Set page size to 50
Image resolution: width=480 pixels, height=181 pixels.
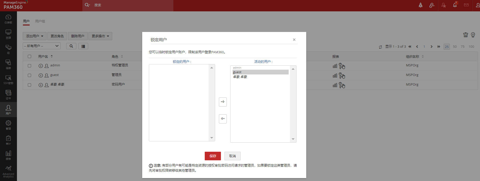click(455, 47)
